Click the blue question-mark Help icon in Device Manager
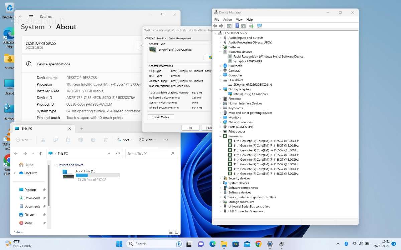Viewport: 401px width, 250px height. point(237,26)
